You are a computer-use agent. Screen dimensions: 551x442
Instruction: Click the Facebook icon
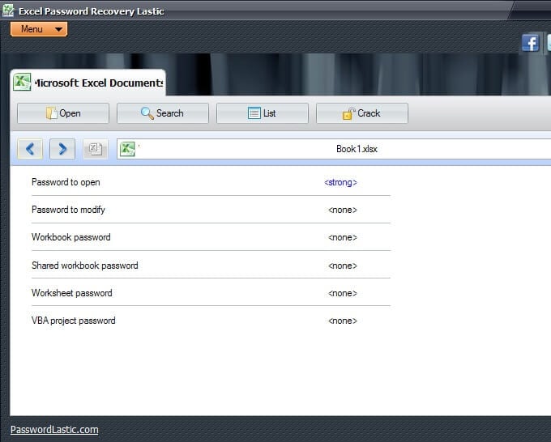[530, 43]
